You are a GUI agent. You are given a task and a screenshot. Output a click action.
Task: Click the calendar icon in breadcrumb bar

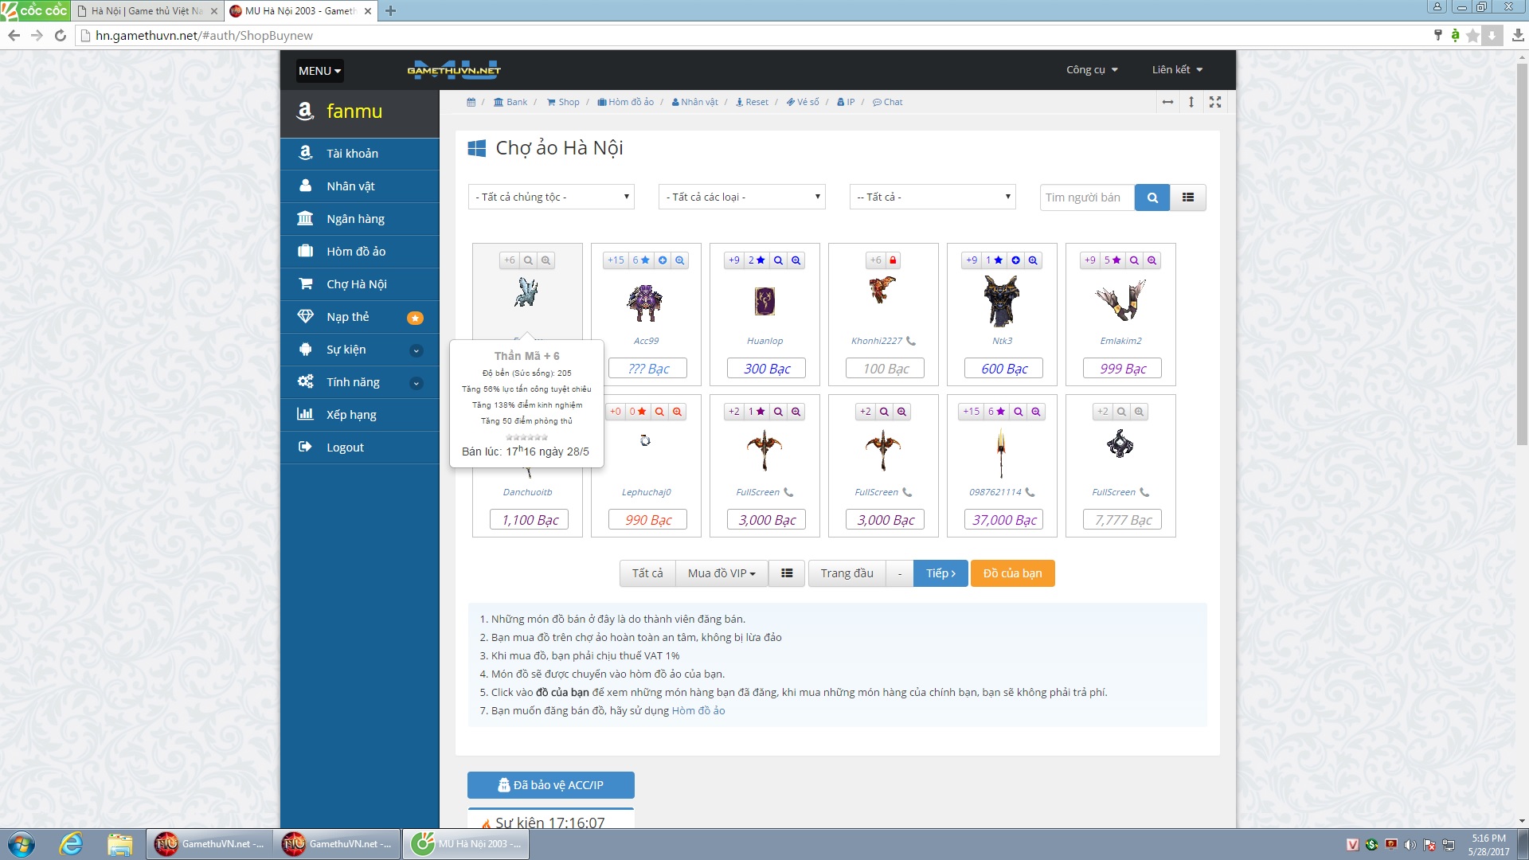coord(471,102)
